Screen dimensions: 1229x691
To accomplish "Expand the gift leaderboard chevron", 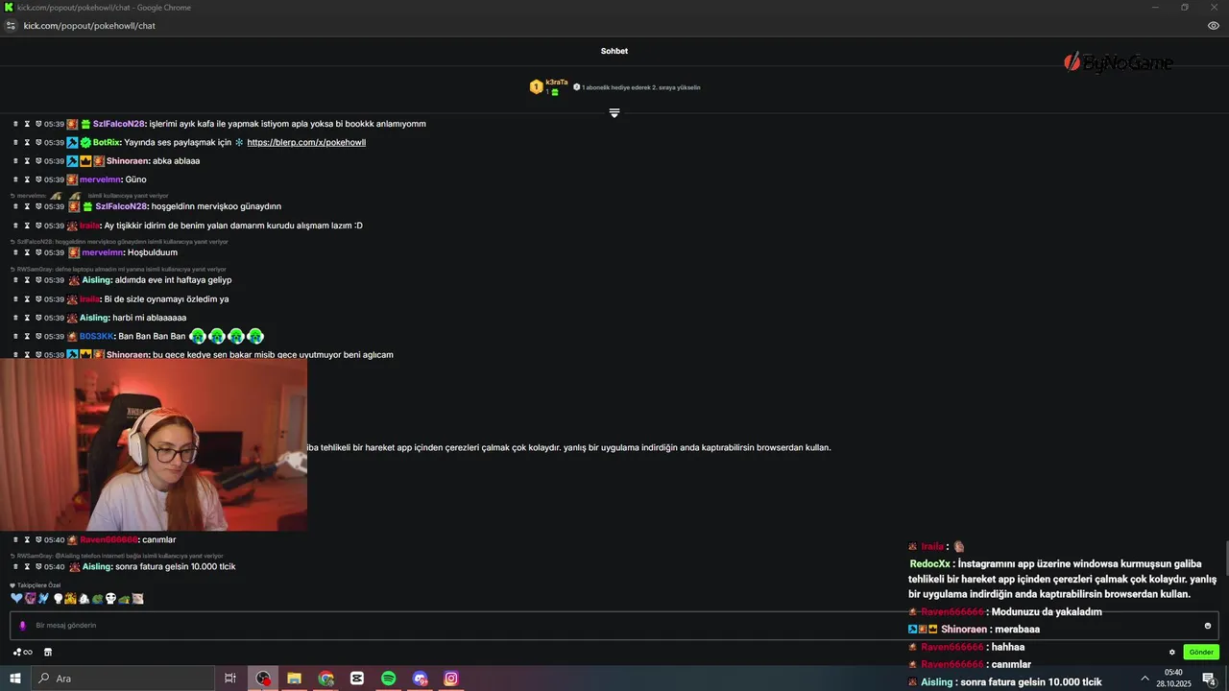I will coord(614,113).
